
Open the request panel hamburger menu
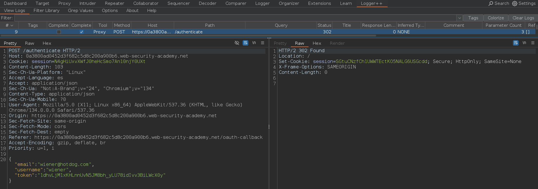point(263,43)
